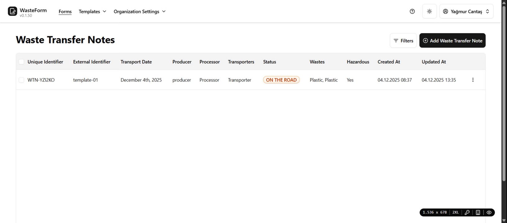This screenshot has width=507, height=223.
Task: Check the select-all checkbox in table header
Action: (x=21, y=62)
